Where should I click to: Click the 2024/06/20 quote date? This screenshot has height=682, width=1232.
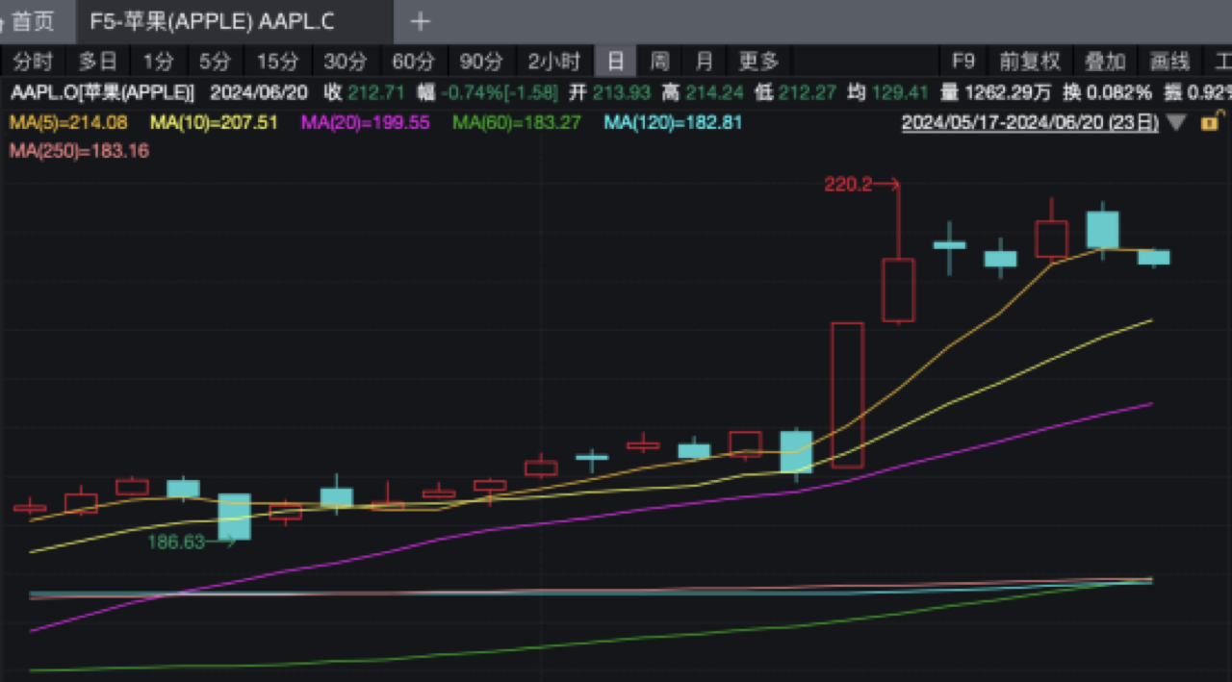(257, 93)
